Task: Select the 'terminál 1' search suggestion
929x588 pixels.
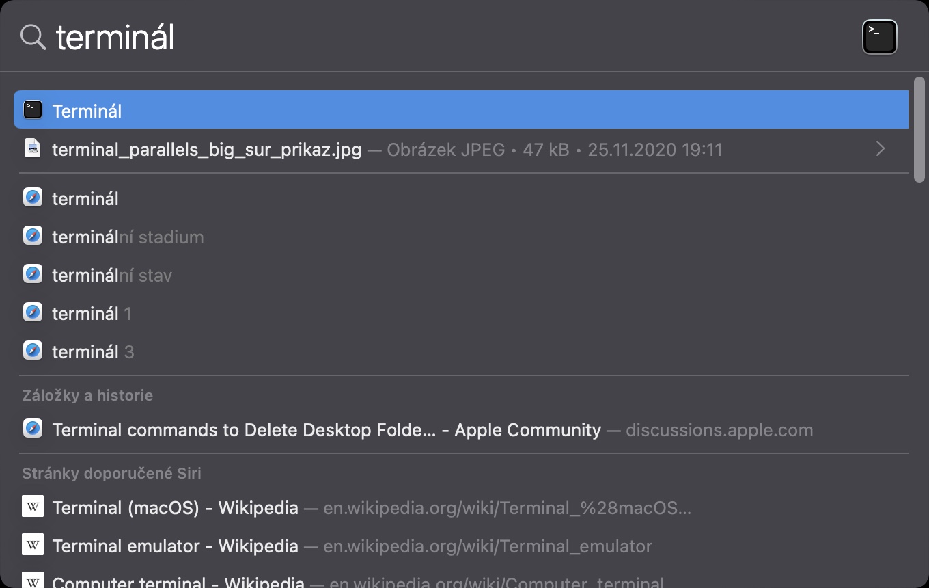Action: tap(92, 314)
